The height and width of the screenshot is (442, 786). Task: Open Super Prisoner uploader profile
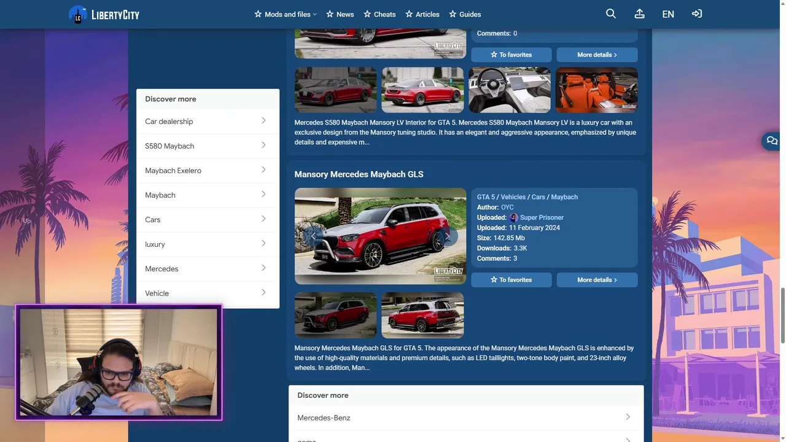542,217
